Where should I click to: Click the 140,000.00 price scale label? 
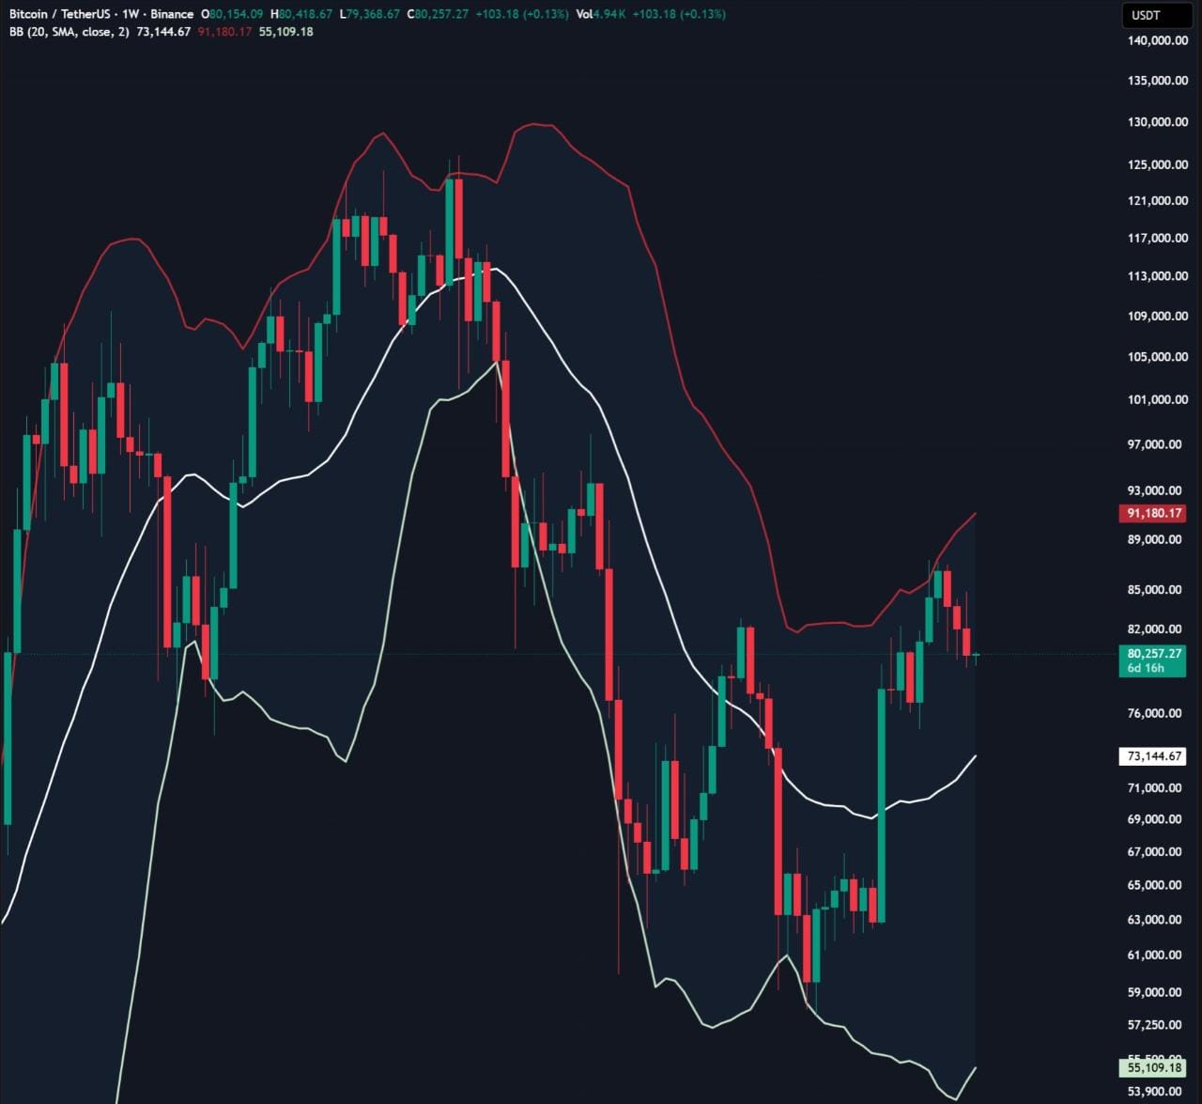pos(1158,40)
